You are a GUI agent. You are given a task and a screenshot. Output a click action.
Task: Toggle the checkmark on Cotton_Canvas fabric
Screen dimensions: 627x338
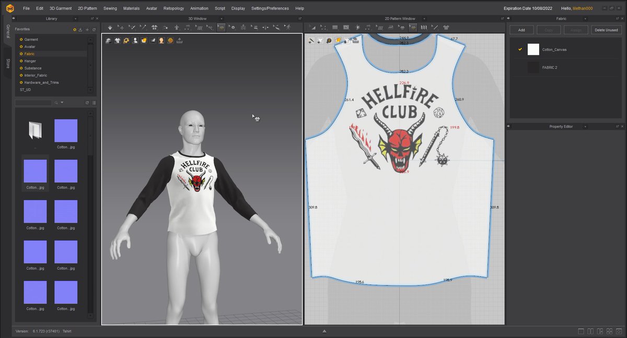[x=520, y=50]
